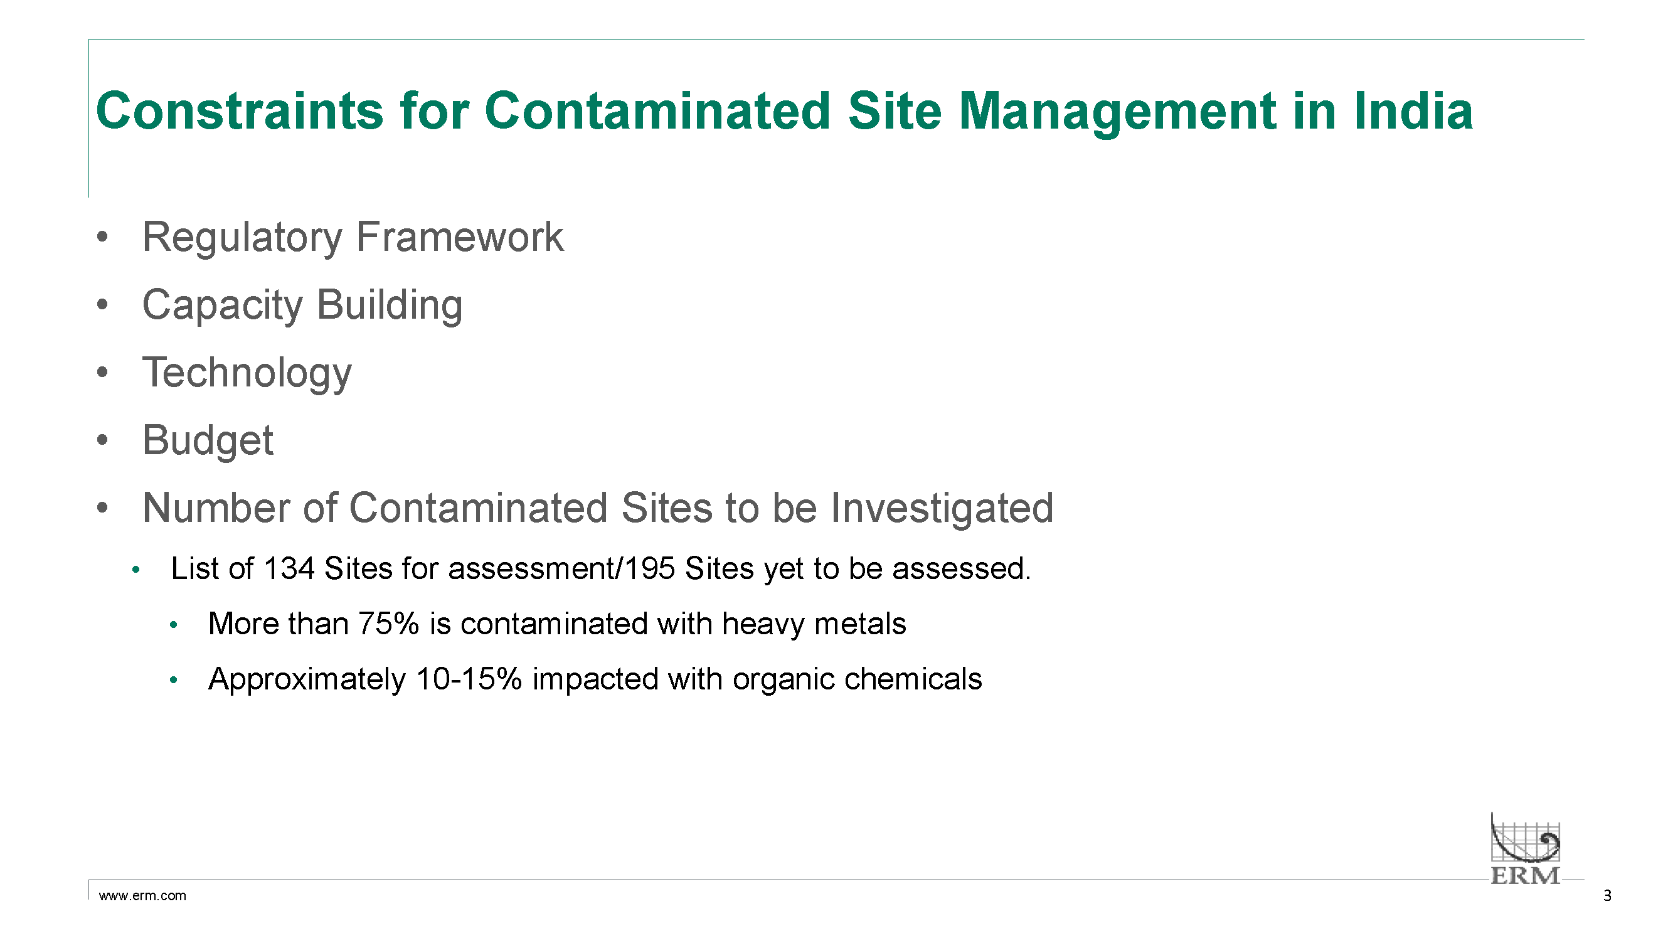1673x941 pixels.
Task: Click the ERM logo icon
Action: 1525,849
